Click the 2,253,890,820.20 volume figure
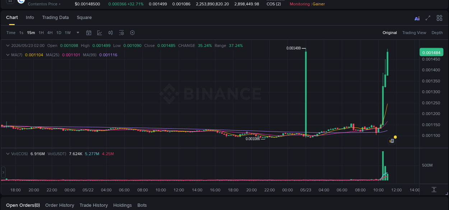 (x=212, y=4)
